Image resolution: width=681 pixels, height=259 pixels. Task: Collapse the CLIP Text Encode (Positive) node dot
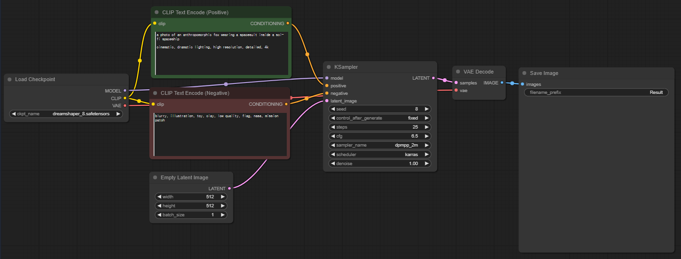click(x=157, y=12)
